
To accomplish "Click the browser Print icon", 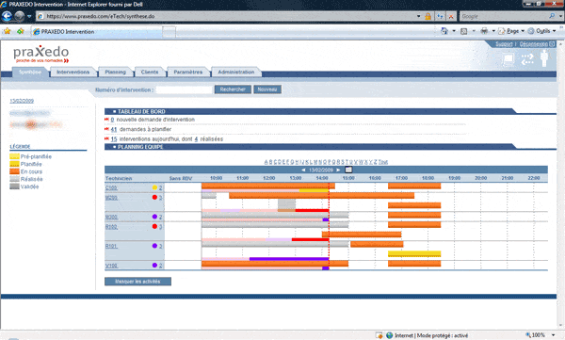I will (x=484, y=31).
